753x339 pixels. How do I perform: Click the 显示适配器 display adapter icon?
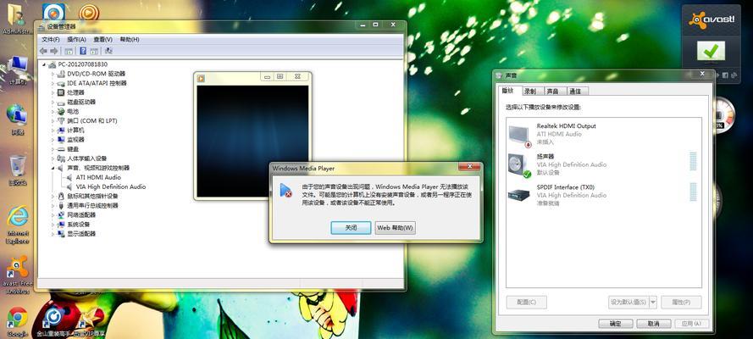pyautogui.click(x=61, y=234)
